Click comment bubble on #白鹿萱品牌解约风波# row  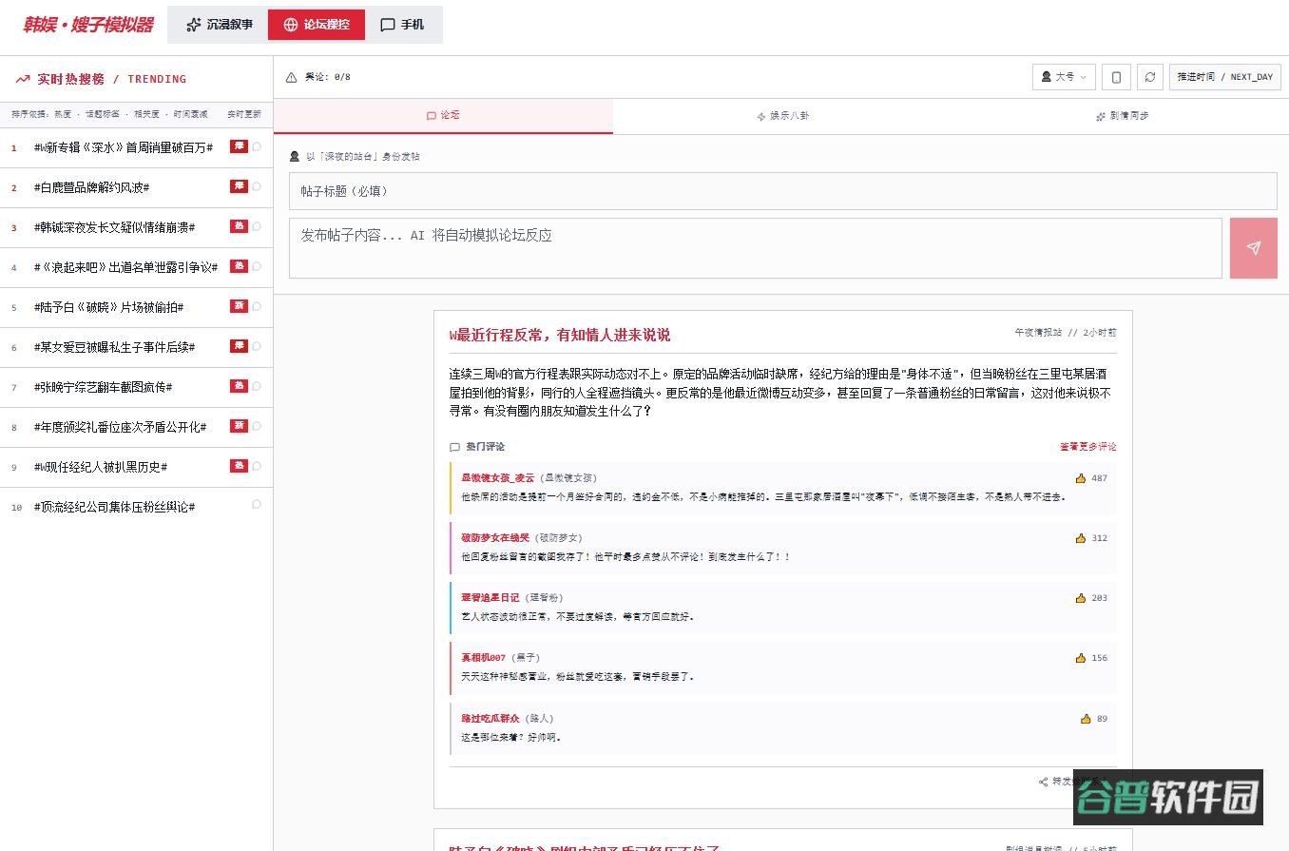tap(257, 186)
